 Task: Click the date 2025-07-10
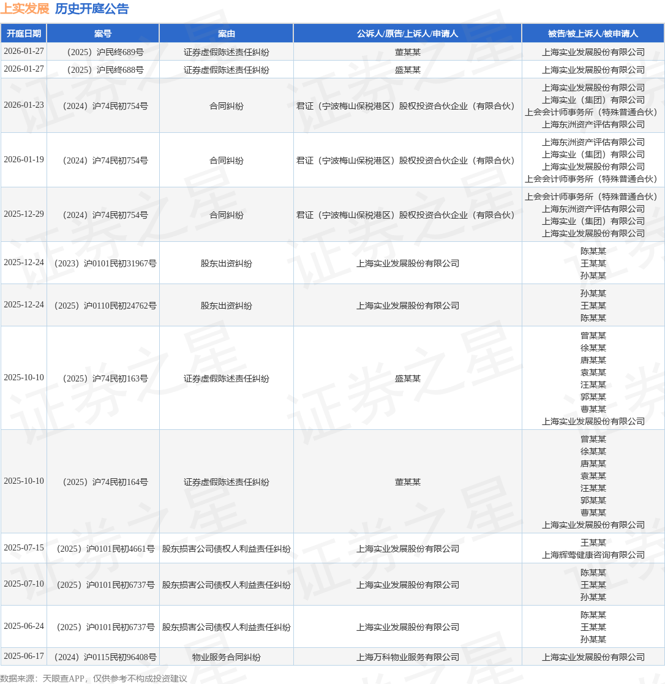pyautogui.click(x=23, y=584)
